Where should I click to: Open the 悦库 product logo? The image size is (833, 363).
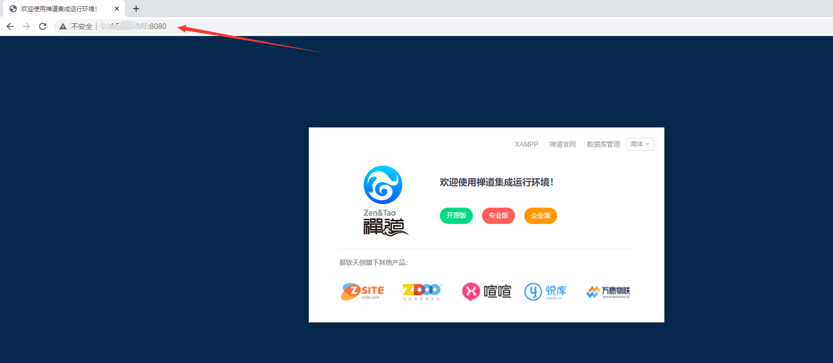(x=546, y=291)
